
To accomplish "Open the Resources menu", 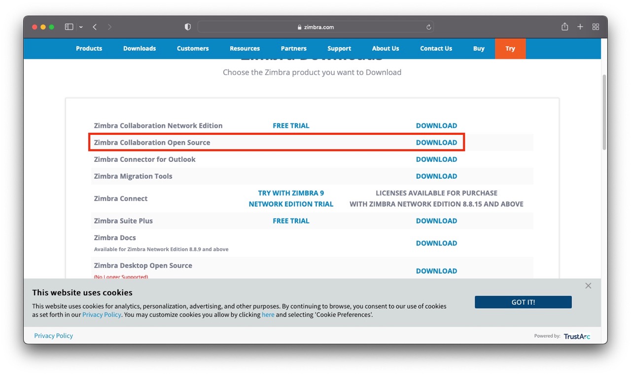I will (x=245, y=48).
